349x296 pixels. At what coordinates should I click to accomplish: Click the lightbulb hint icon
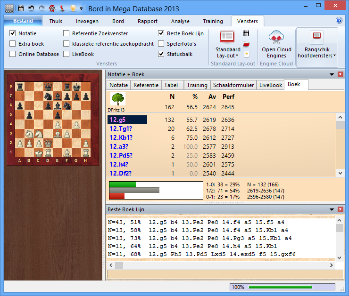73,8
